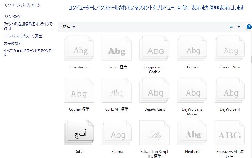Viewport: 252px width, 158px height.
Task: Select the Dubai font icon
Action: 79,132
